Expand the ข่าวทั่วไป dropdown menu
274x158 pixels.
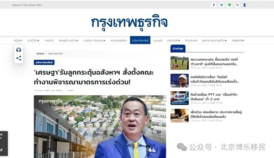click(33, 41)
